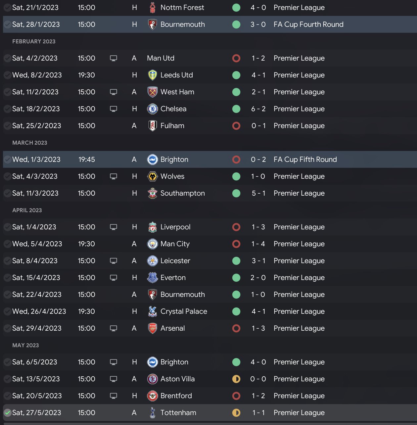Viewport: 417px width, 425px height.
Task: Click the green win dot for Leeds Utd
Action: [x=236, y=75]
